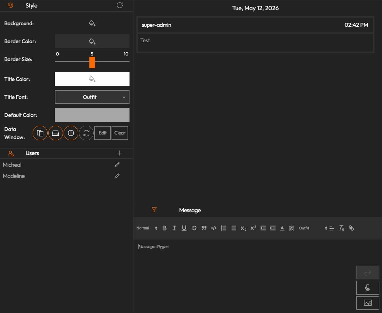Clear text formatting
The image size is (382, 313).
point(341,228)
